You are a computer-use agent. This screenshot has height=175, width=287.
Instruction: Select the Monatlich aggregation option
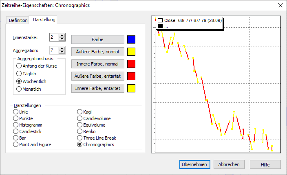(19, 89)
